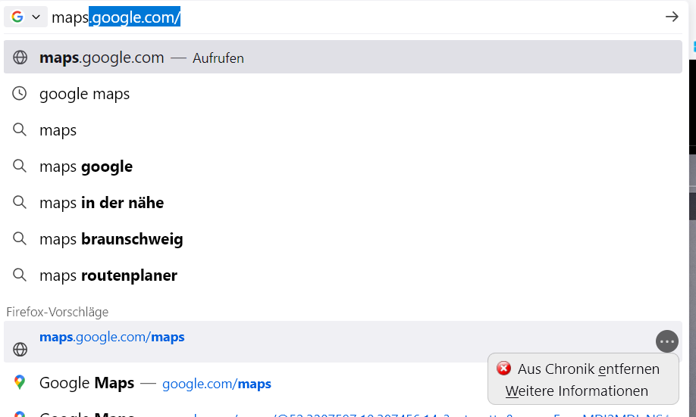696x417 pixels.
Task: Click the clock history icon beside 'google maps'
Action: [20, 94]
